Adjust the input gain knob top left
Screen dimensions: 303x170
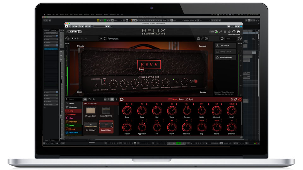pyautogui.click(x=67, y=38)
